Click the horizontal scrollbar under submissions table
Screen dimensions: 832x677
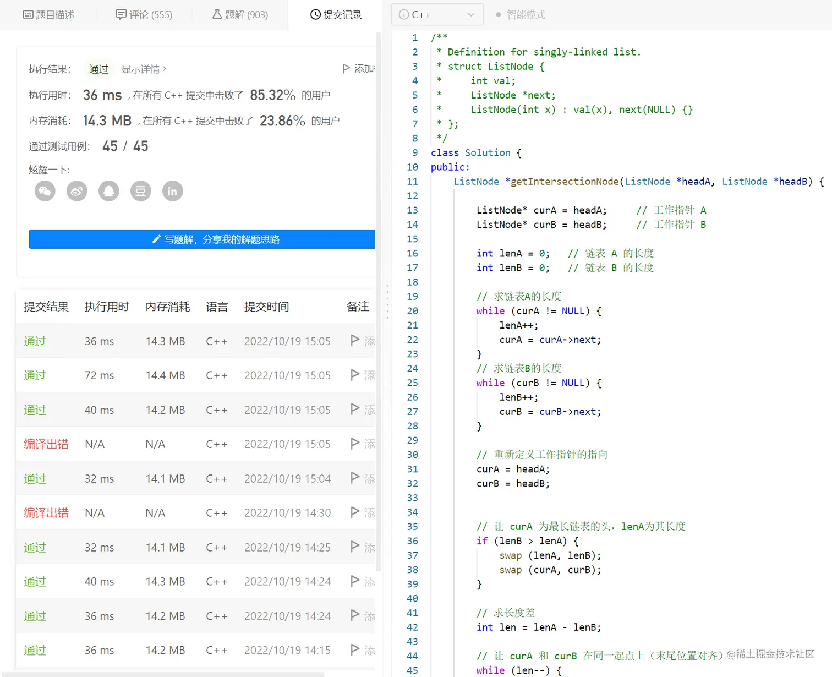162,674
